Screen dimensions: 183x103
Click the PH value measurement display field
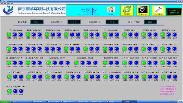point(37,22)
